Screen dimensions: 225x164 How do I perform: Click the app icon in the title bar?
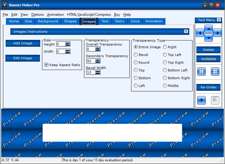click(x=5, y=5)
